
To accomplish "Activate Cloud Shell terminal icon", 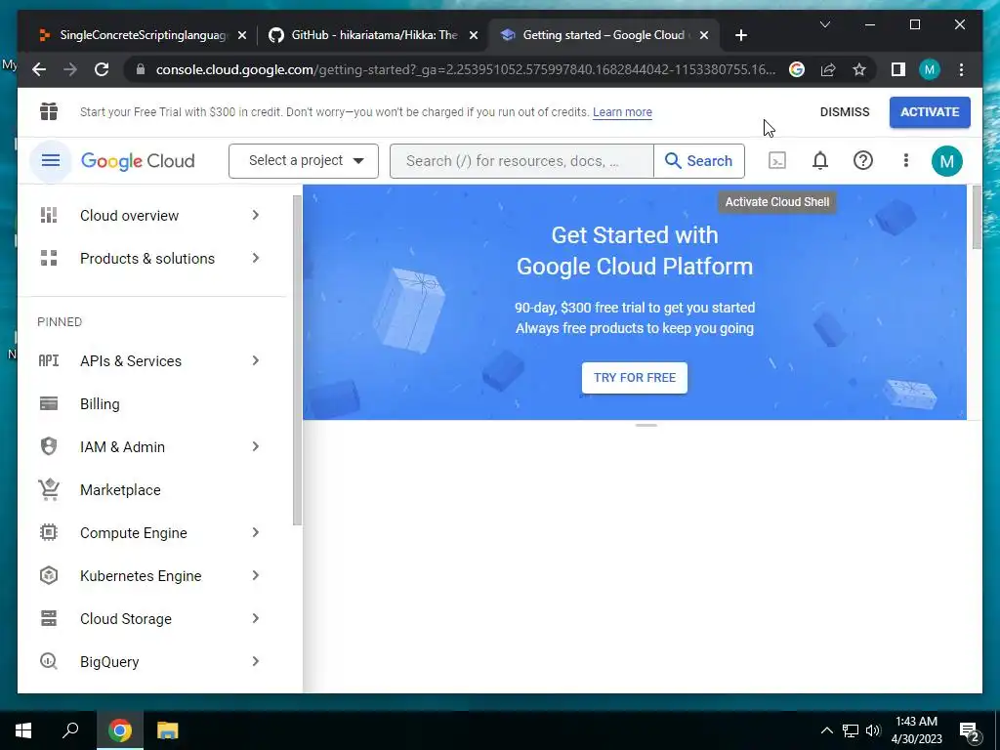I will [x=776, y=161].
